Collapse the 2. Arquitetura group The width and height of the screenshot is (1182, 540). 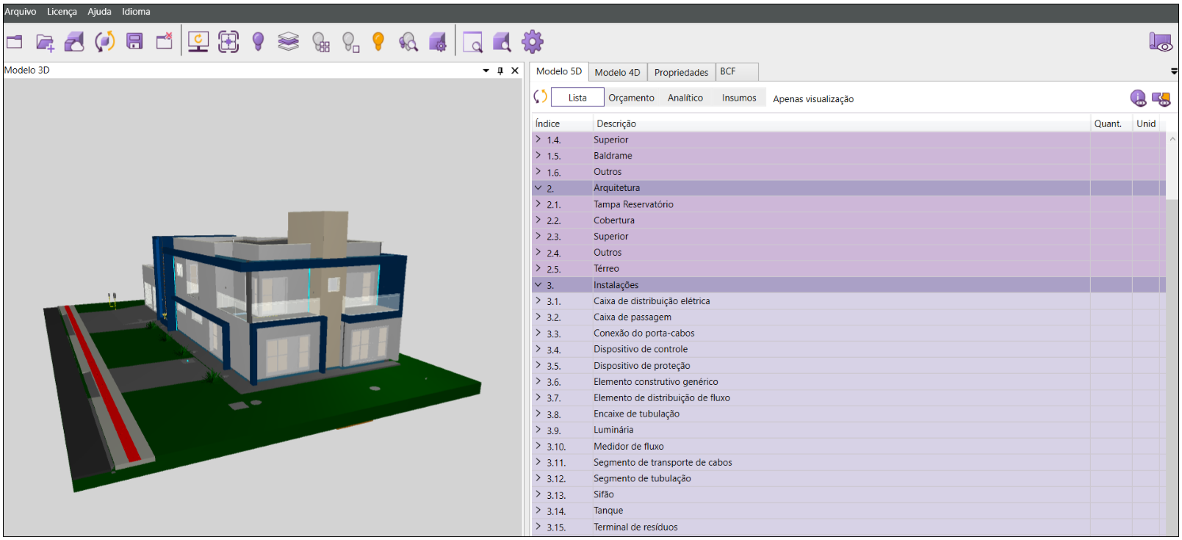[x=538, y=188]
